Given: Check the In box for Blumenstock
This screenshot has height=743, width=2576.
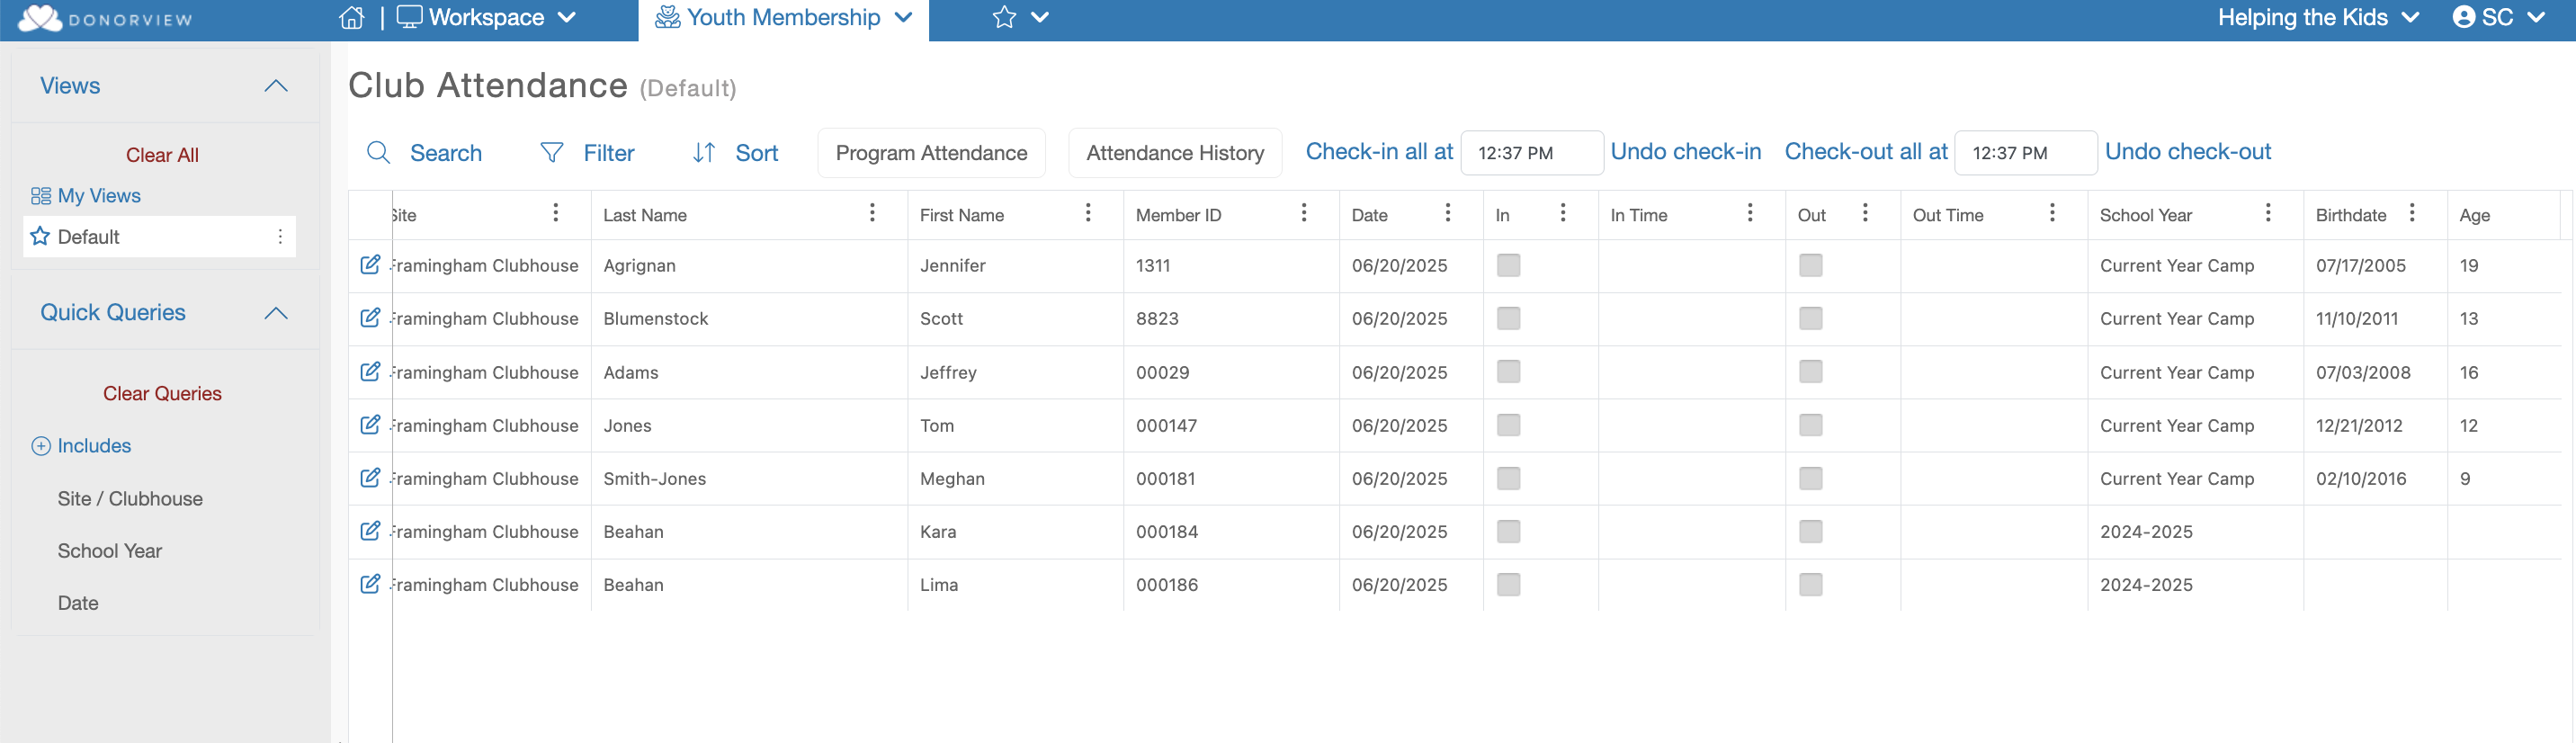Looking at the screenshot, I should point(1508,318).
